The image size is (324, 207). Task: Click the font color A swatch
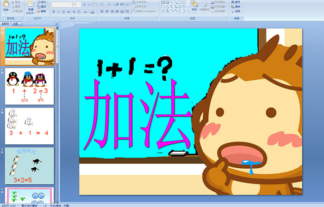click(x=93, y=12)
